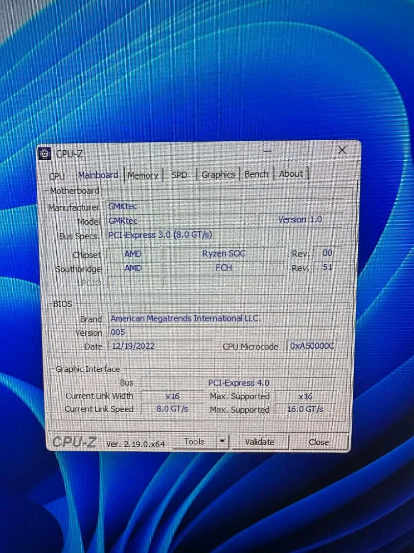Select the Mainboard tab

tap(98, 175)
